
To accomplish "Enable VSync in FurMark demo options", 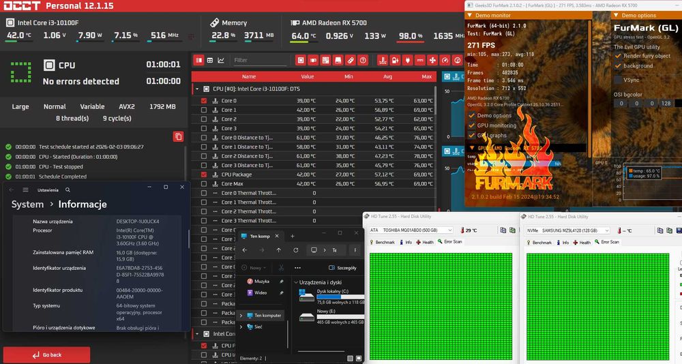I will [618, 80].
